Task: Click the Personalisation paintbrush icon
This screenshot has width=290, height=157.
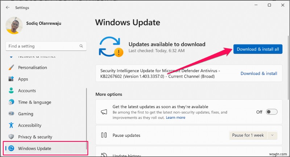Action: (11, 67)
